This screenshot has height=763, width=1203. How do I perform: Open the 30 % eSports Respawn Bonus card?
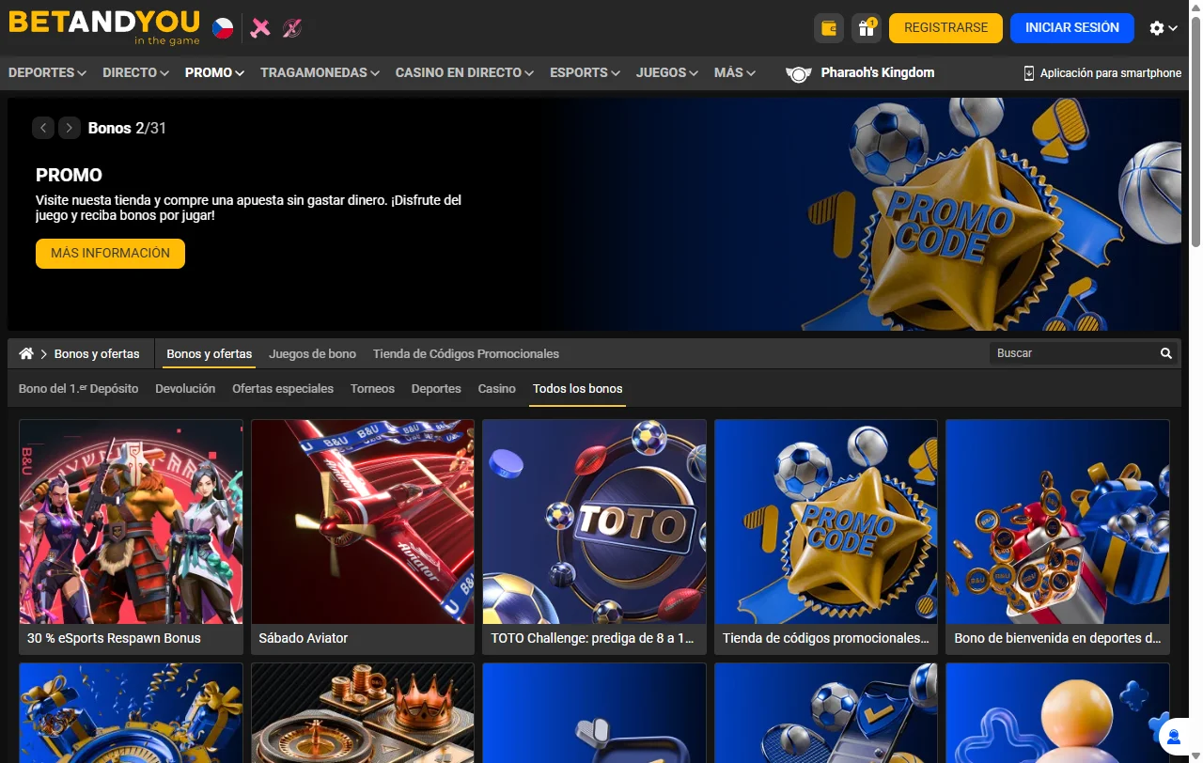[x=131, y=537]
